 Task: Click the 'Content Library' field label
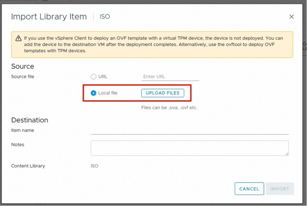click(28, 166)
